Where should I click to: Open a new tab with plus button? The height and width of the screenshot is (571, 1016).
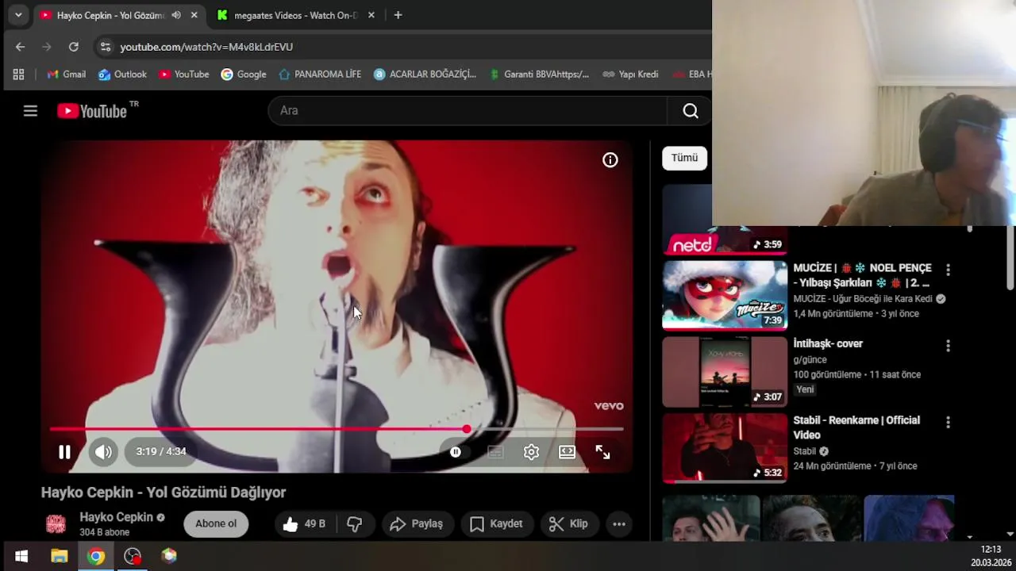[x=398, y=15]
